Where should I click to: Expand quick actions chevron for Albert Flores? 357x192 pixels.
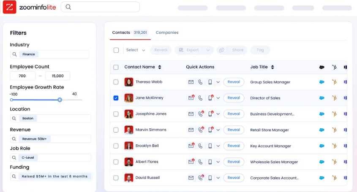[218, 162]
